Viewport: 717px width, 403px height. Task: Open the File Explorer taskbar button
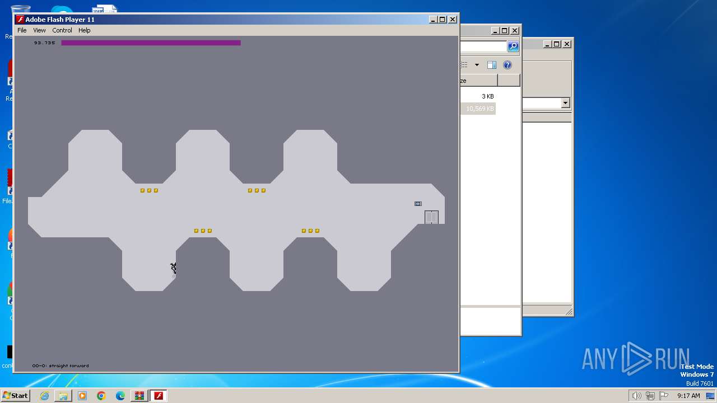(x=63, y=396)
